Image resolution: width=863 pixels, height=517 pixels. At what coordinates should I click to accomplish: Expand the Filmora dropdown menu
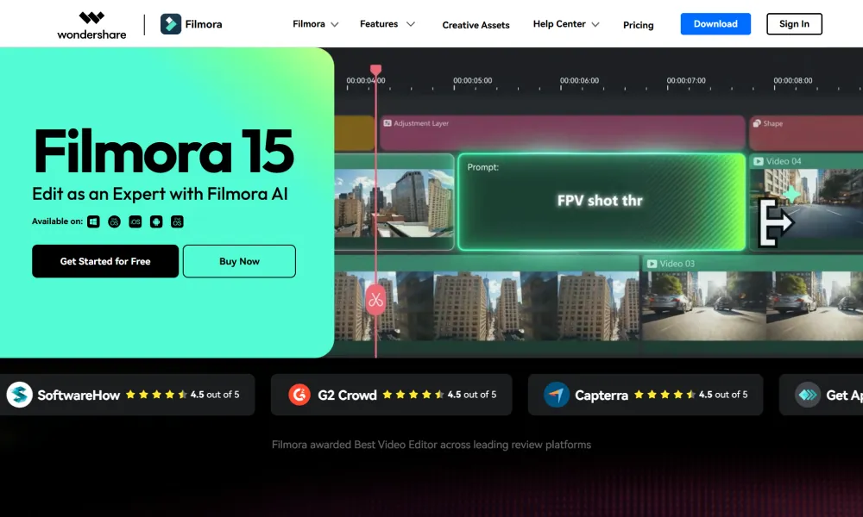tap(315, 24)
